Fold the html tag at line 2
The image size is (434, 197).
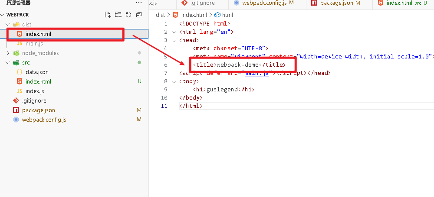[x=174, y=32]
